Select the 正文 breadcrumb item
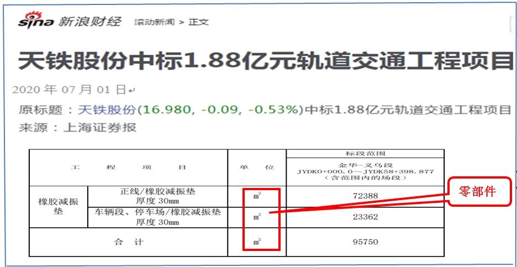The height and width of the screenshot is (267, 517). pos(198,23)
